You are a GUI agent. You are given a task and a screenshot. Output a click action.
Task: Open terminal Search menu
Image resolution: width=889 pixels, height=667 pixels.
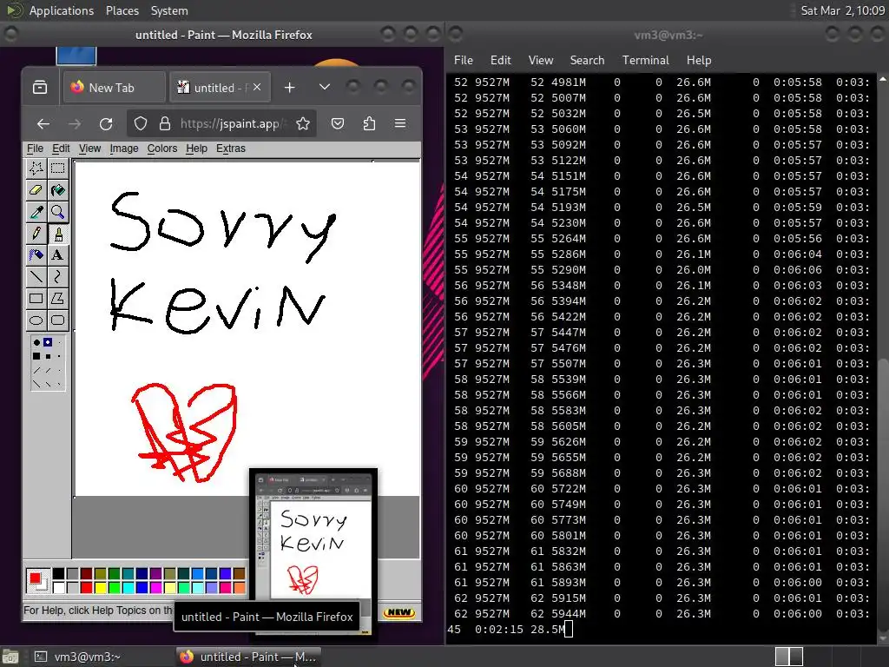point(588,60)
